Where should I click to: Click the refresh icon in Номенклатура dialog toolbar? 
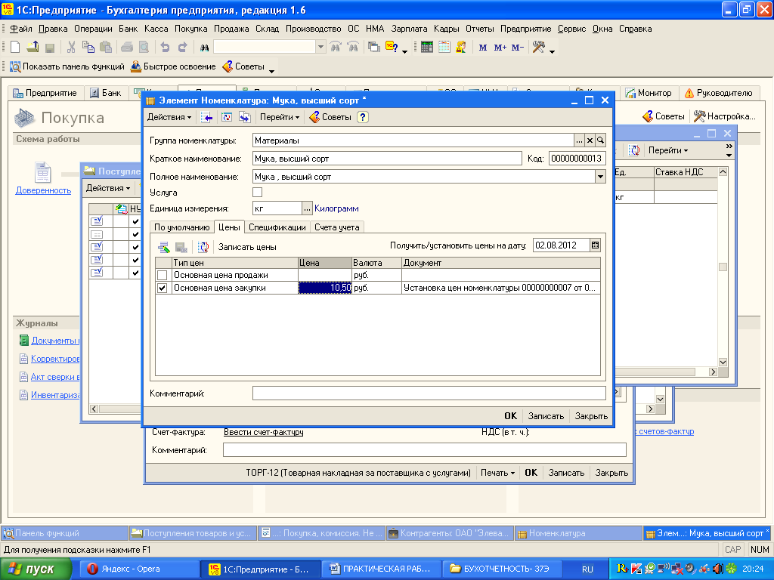tap(227, 117)
